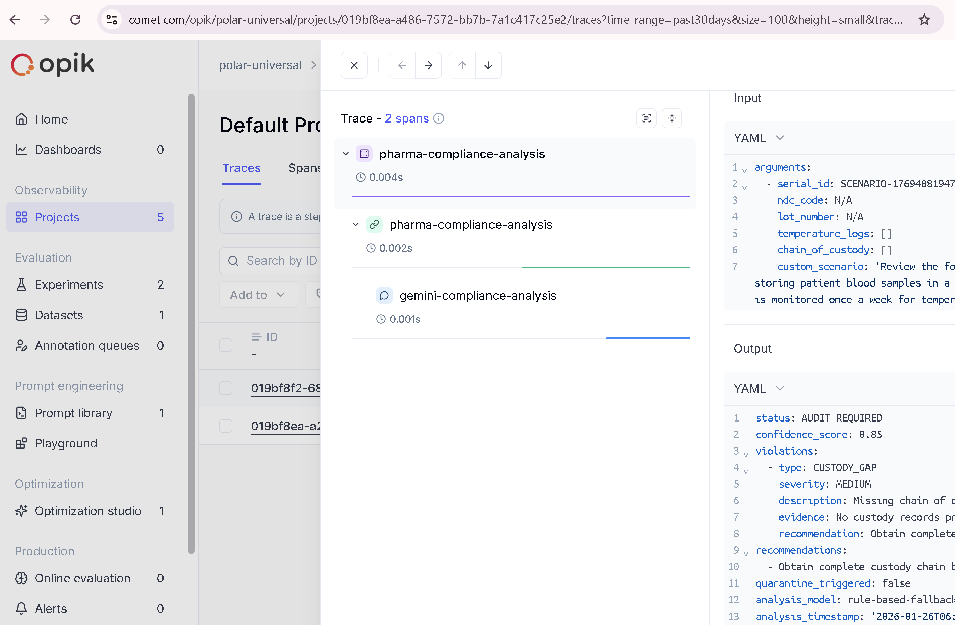Navigate down with the down arrow button

[488, 65]
